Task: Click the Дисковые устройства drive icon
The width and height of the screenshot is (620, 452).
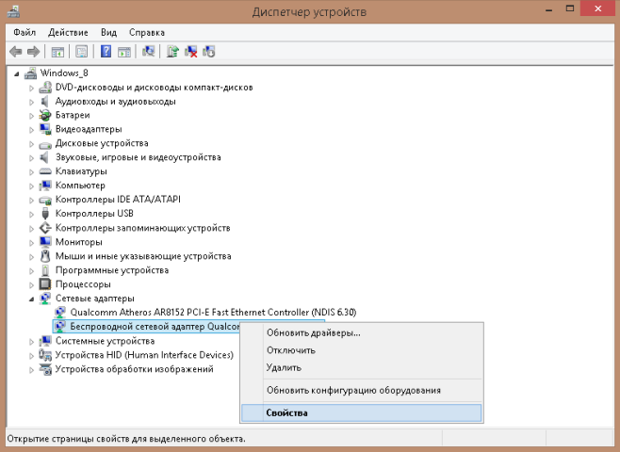Action: point(45,145)
